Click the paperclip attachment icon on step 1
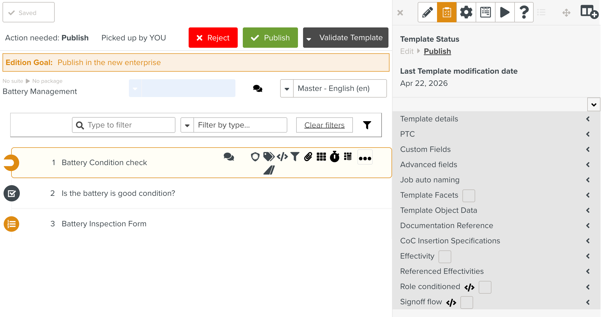This screenshot has height=317, width=601. point(308,157)
